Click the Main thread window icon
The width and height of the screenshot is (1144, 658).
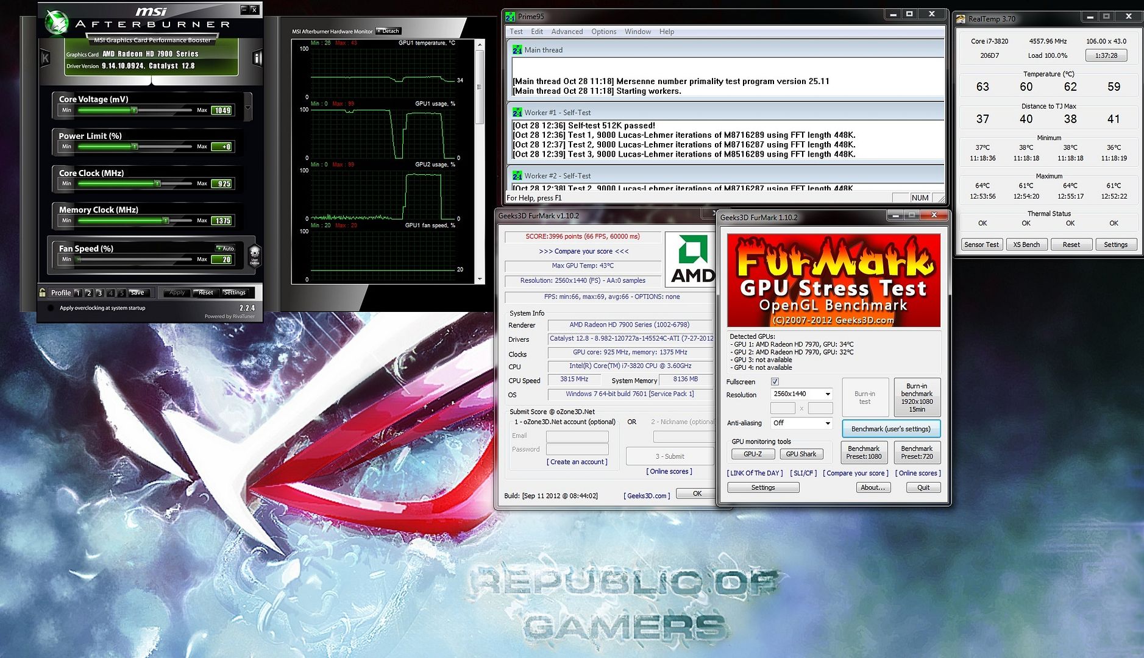(x=517, y=50)
